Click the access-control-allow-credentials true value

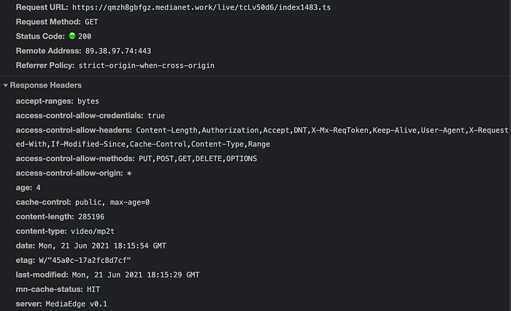156,116
